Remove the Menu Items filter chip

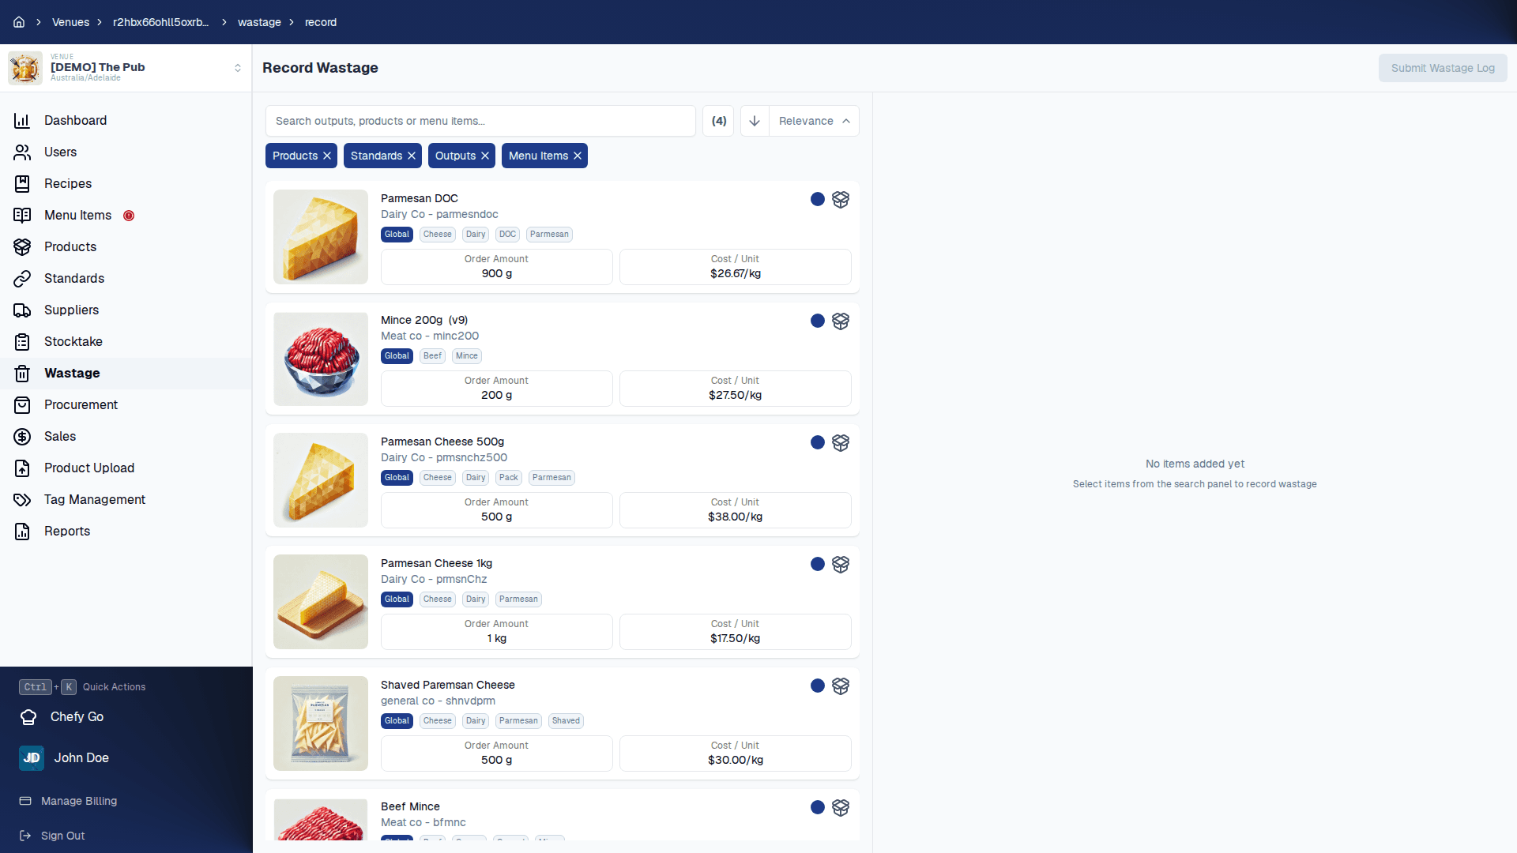[578, 156]
